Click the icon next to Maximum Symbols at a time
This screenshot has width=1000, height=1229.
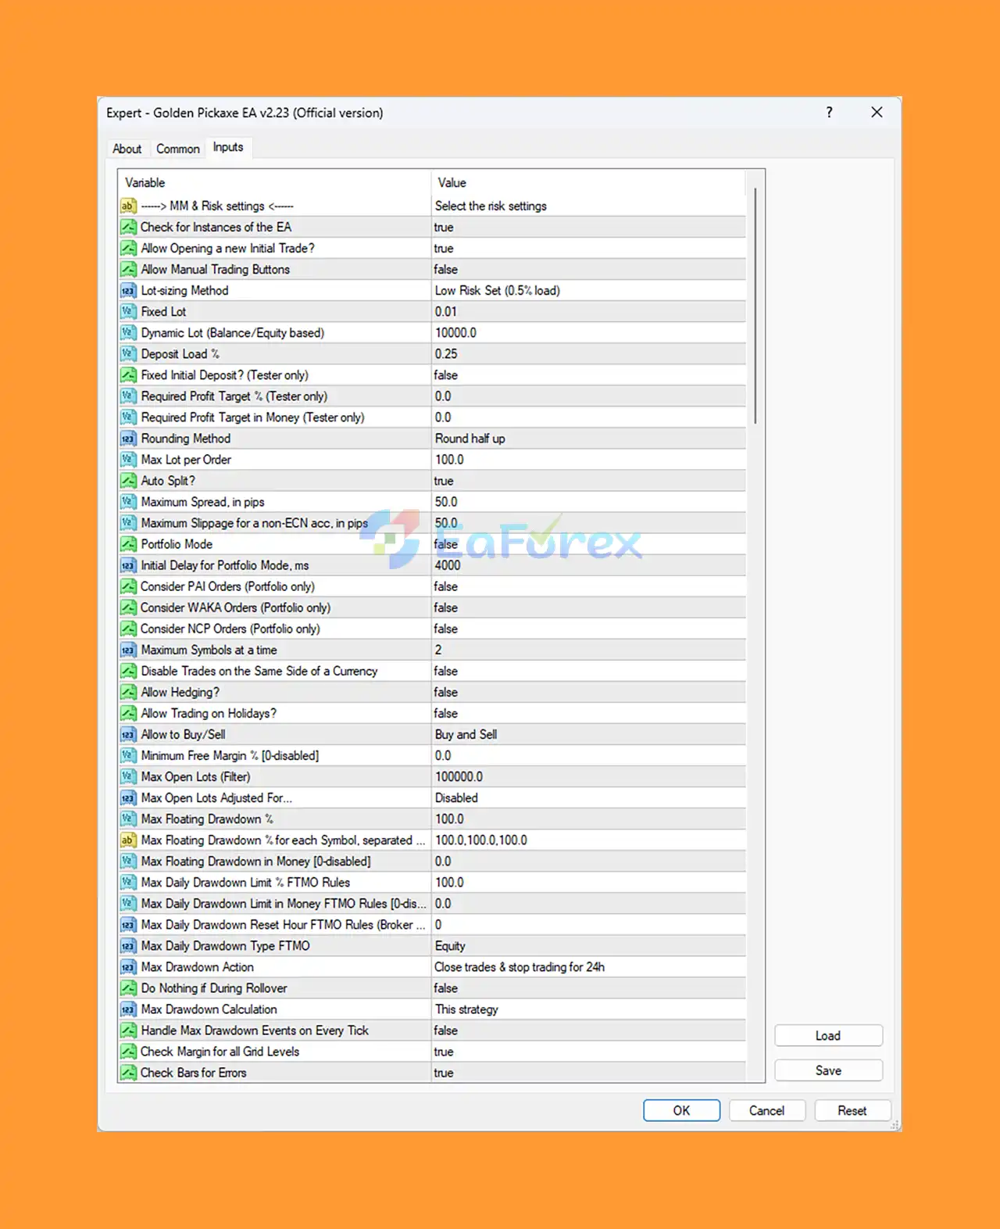click(128, 650)
